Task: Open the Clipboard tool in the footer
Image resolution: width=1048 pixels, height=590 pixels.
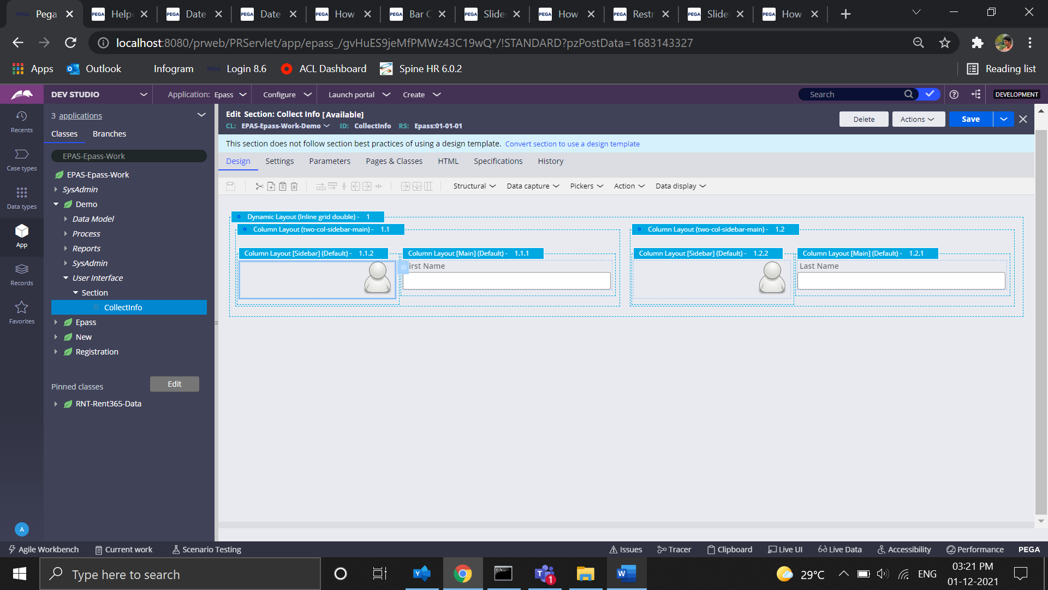Action: [729, 549]
